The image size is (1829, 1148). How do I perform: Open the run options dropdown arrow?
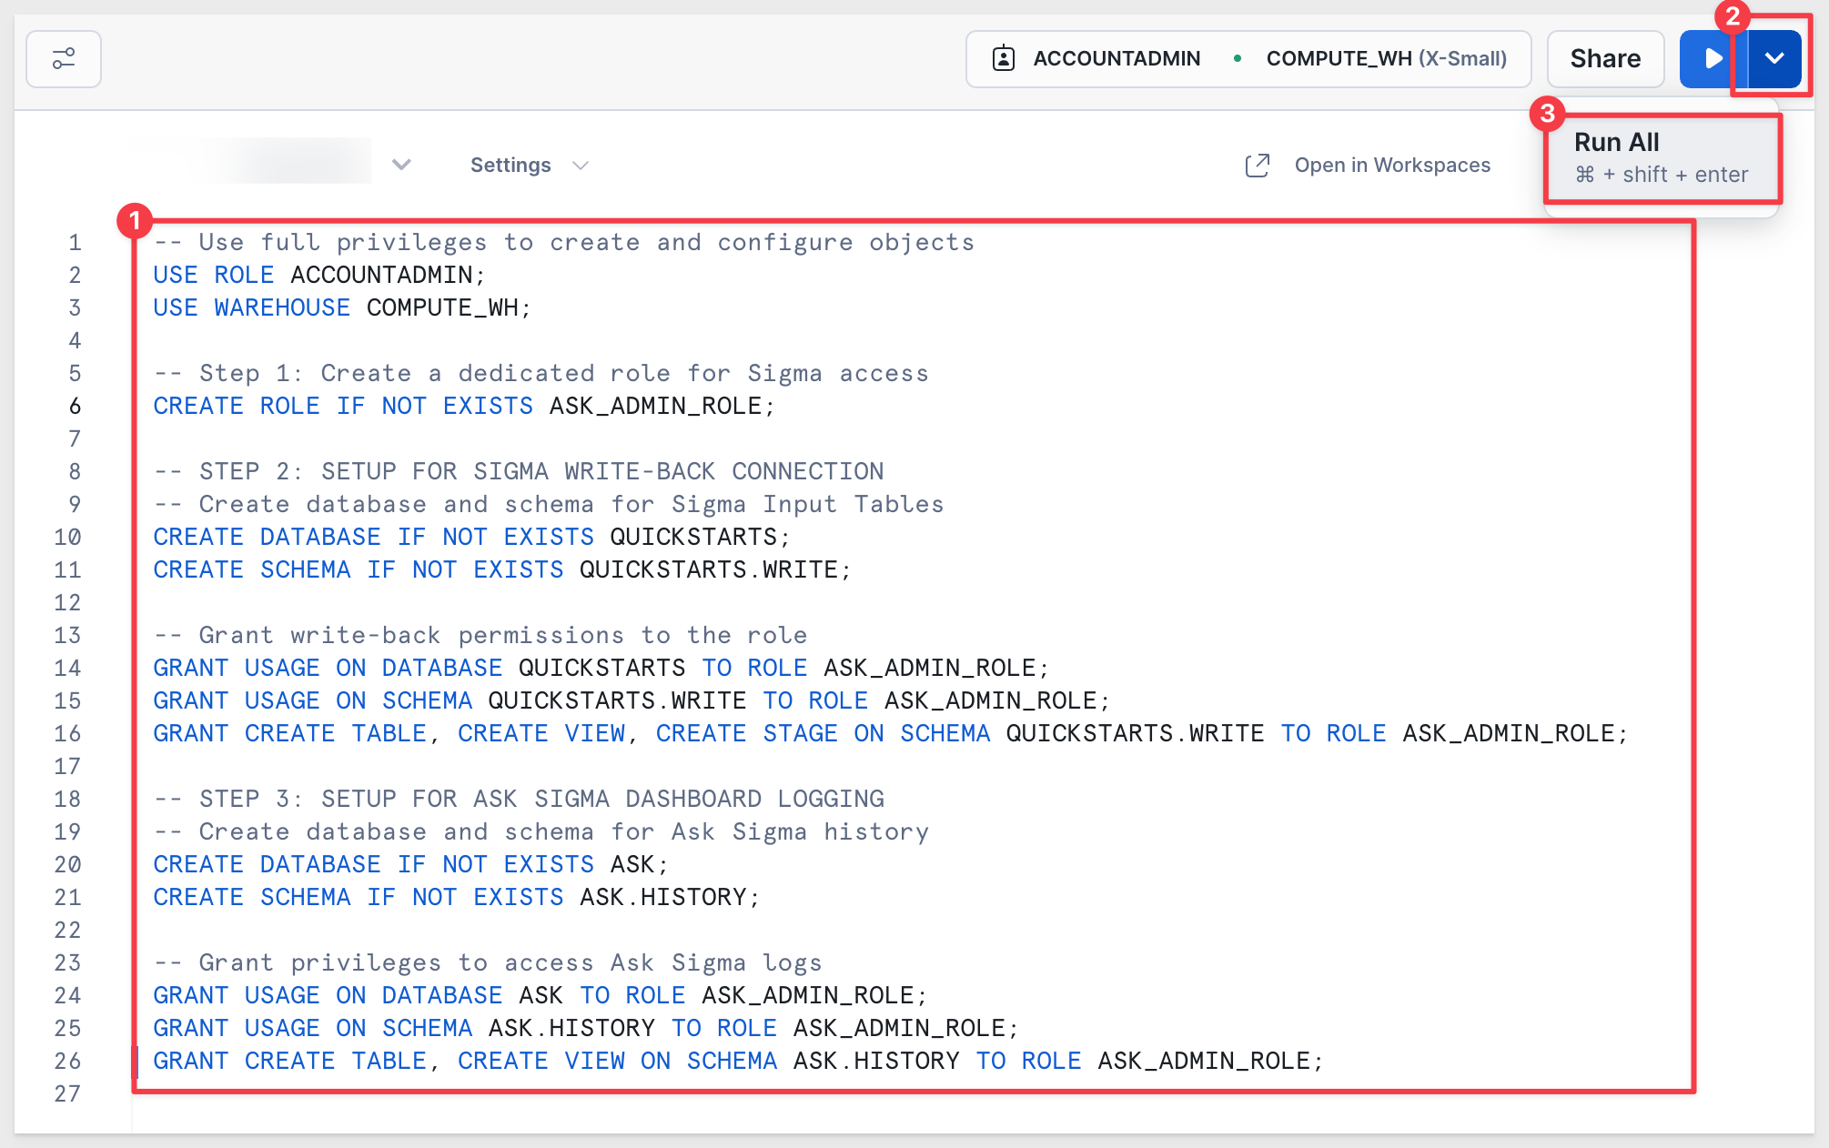click(x=1774, y=59)
